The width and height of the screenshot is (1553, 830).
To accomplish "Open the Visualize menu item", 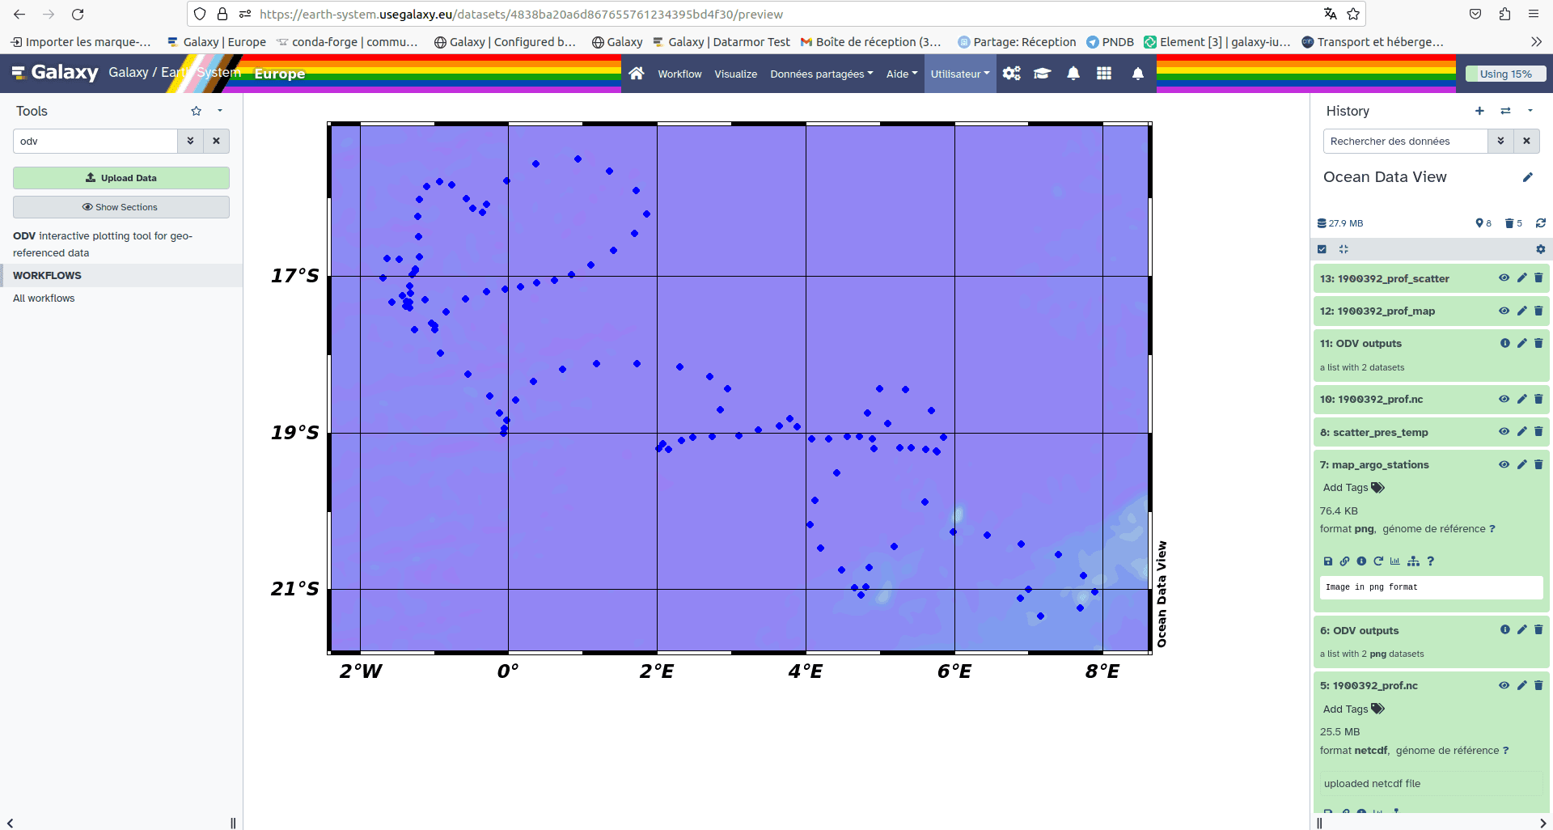I will point(735,74).
